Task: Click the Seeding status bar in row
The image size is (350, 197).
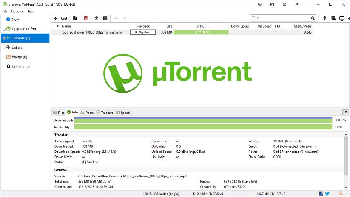Action: [x=201, y=32]
